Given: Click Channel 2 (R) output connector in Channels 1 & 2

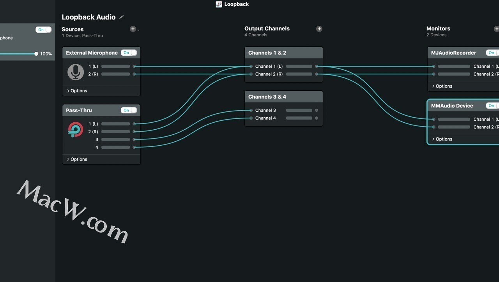Looking at the screenshot, I should 317,74.
